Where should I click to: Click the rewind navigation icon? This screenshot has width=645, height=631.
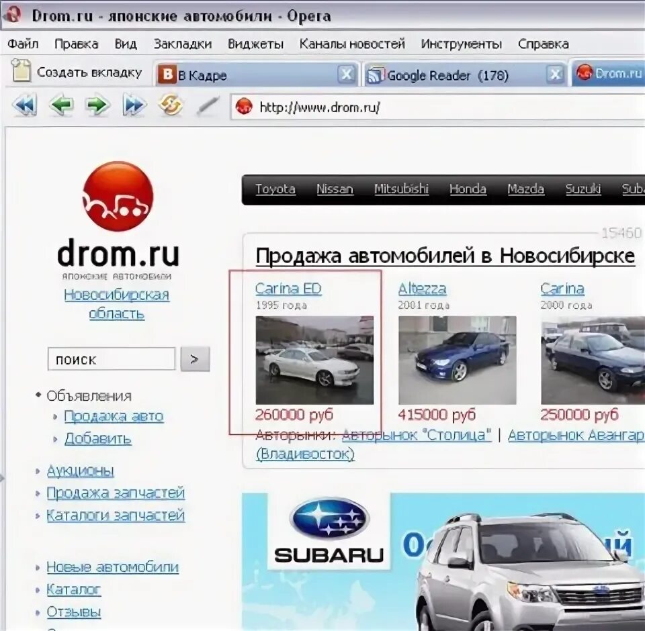tap(25, 105)
